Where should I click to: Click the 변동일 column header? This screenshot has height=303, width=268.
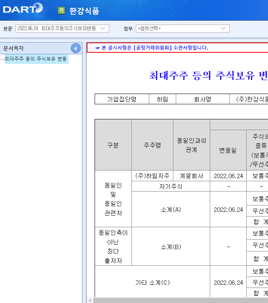pyautogui.click(x=228, y=150)
